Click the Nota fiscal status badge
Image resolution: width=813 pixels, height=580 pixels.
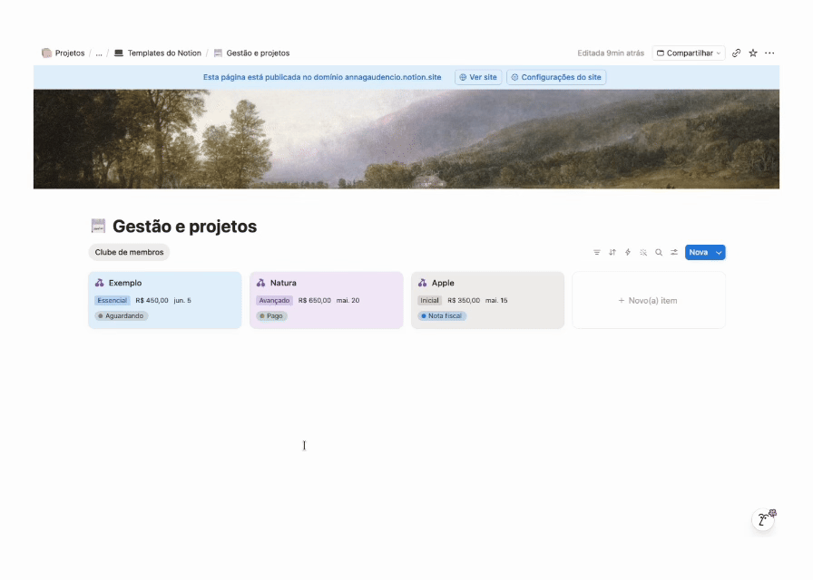coord(442,316)
